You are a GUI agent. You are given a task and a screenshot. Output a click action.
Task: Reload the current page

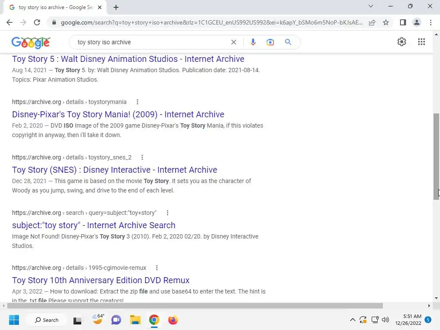pyautogui.click(x=37, y=22)
